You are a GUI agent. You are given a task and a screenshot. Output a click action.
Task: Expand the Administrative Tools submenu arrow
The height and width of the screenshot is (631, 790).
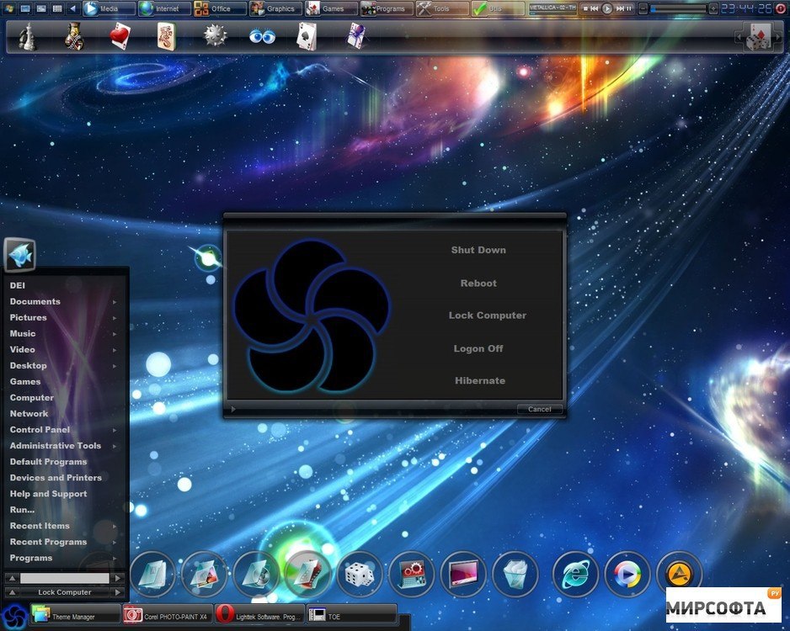click(x=115, y=446)
